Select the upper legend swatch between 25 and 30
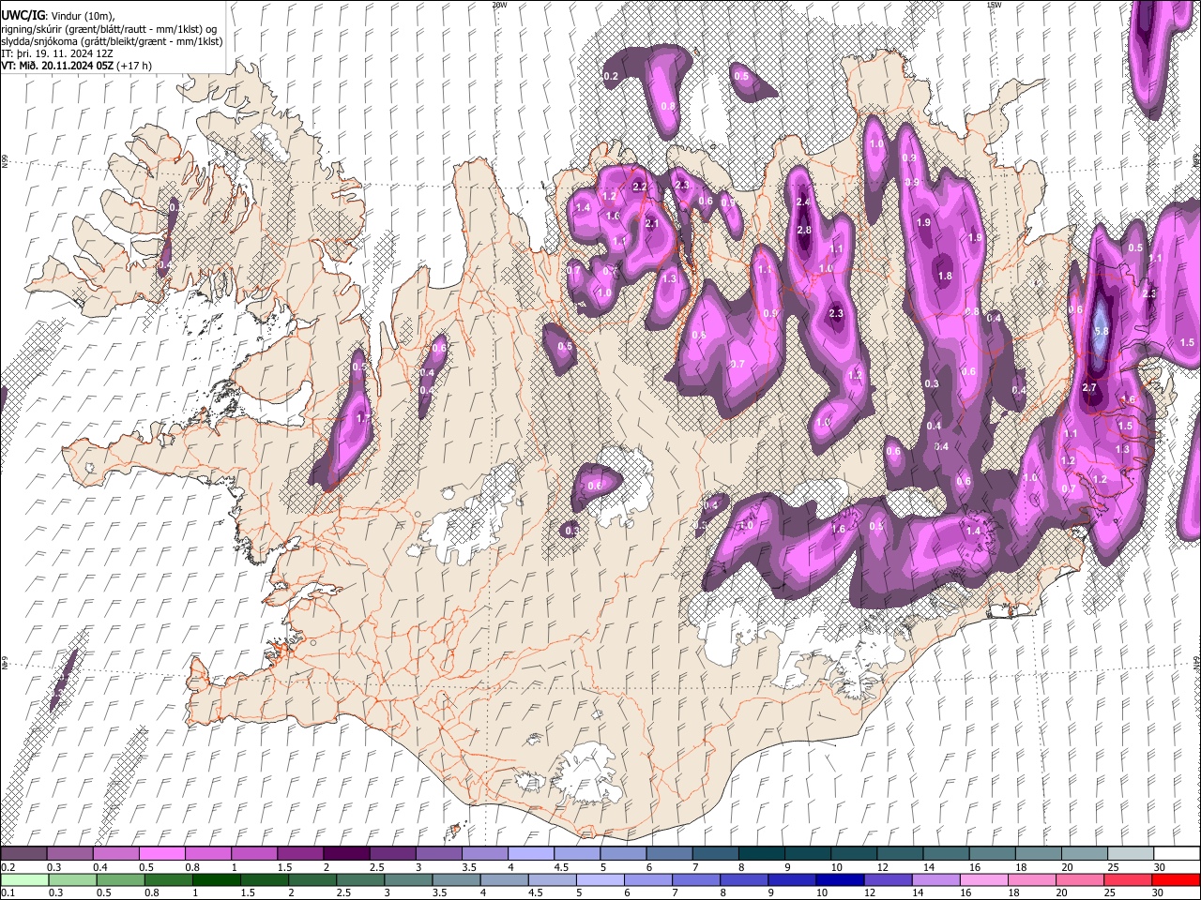The image size is (1201, 900). click(x=1129, y=854)
